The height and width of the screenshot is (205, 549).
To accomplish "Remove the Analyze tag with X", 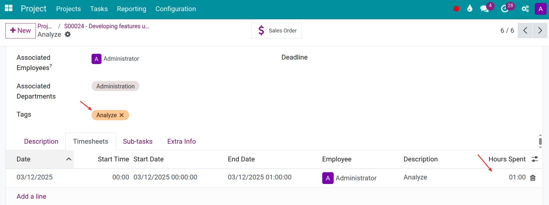I will (x=122, y=115).
